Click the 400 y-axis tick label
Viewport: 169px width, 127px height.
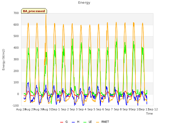(x=16, y=48)
